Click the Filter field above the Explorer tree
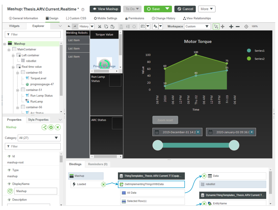Image resolution: width=278 pixels, height=210 pixels. pos(32,34)
